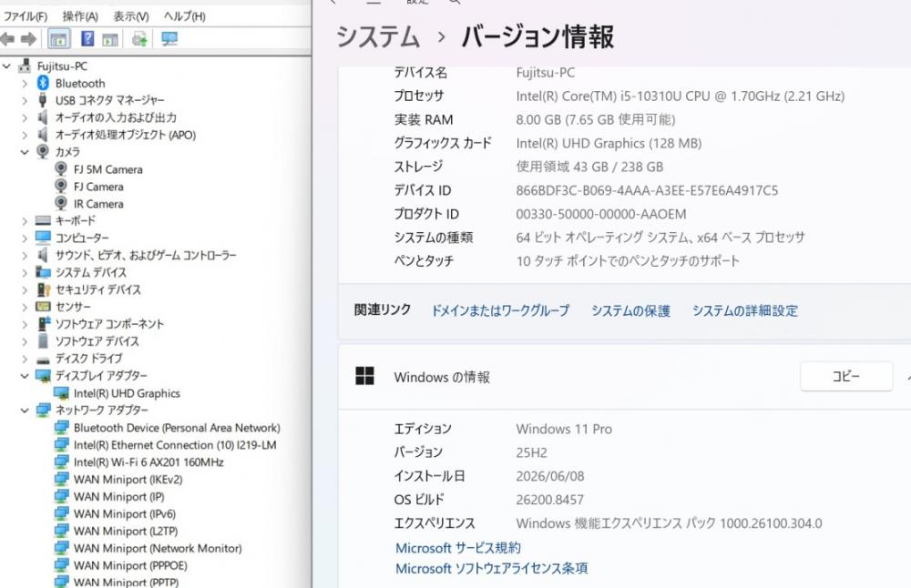Click the action pane toolbar icon beside Help
The width and height of the screenshot is (911, 588).
click(x=110, y=39)
